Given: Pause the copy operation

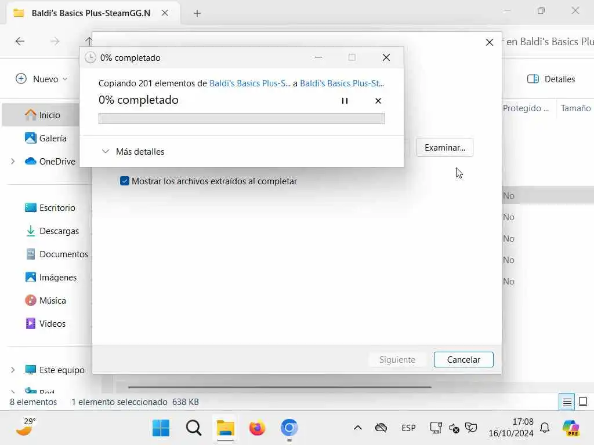Looking at the screenshot, I should pyautogui.click(x=345, y=101).
